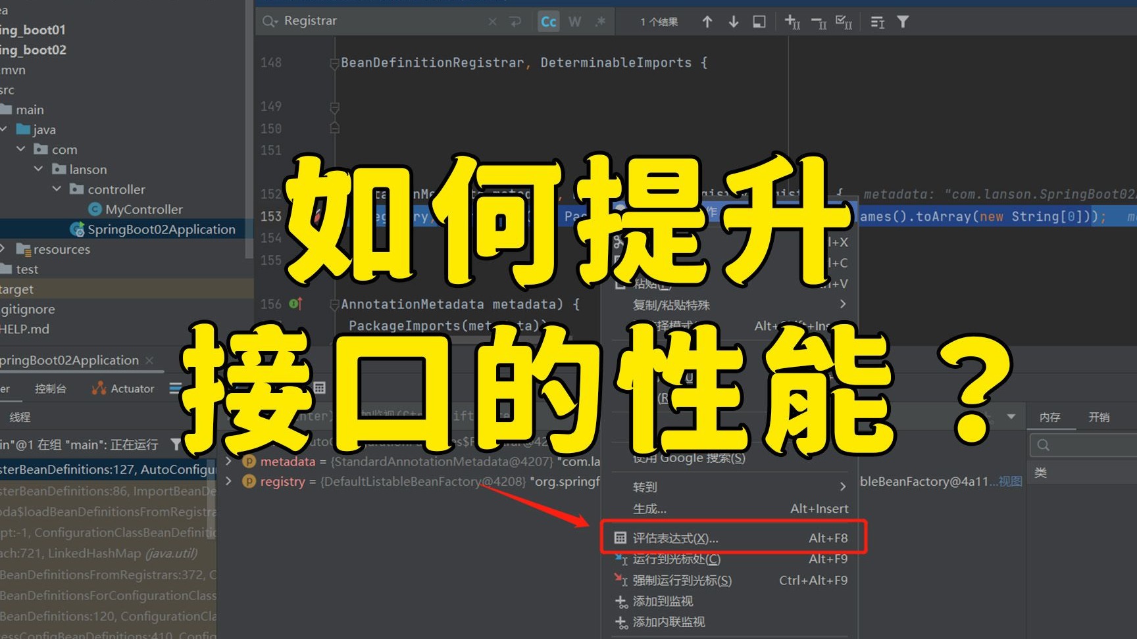Click the select-all-occurrences icon in search bar

click(x=844, y=21)
